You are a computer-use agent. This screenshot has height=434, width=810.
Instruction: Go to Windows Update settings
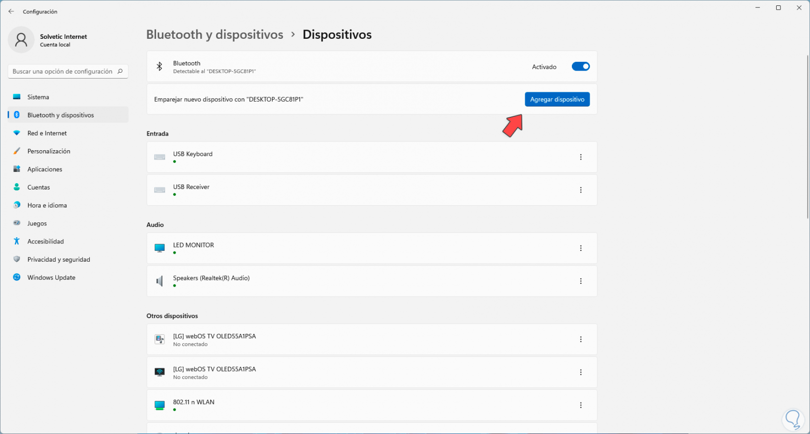pos(51,277)
